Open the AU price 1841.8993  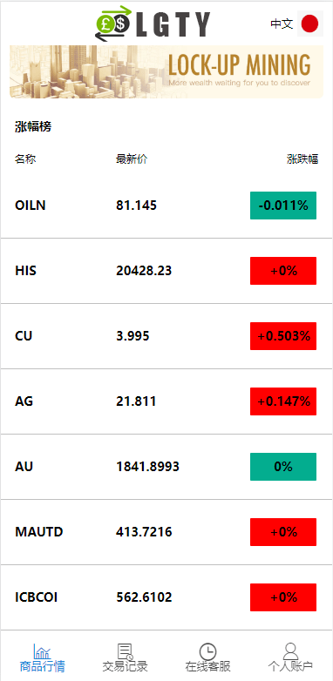point(147,467)
